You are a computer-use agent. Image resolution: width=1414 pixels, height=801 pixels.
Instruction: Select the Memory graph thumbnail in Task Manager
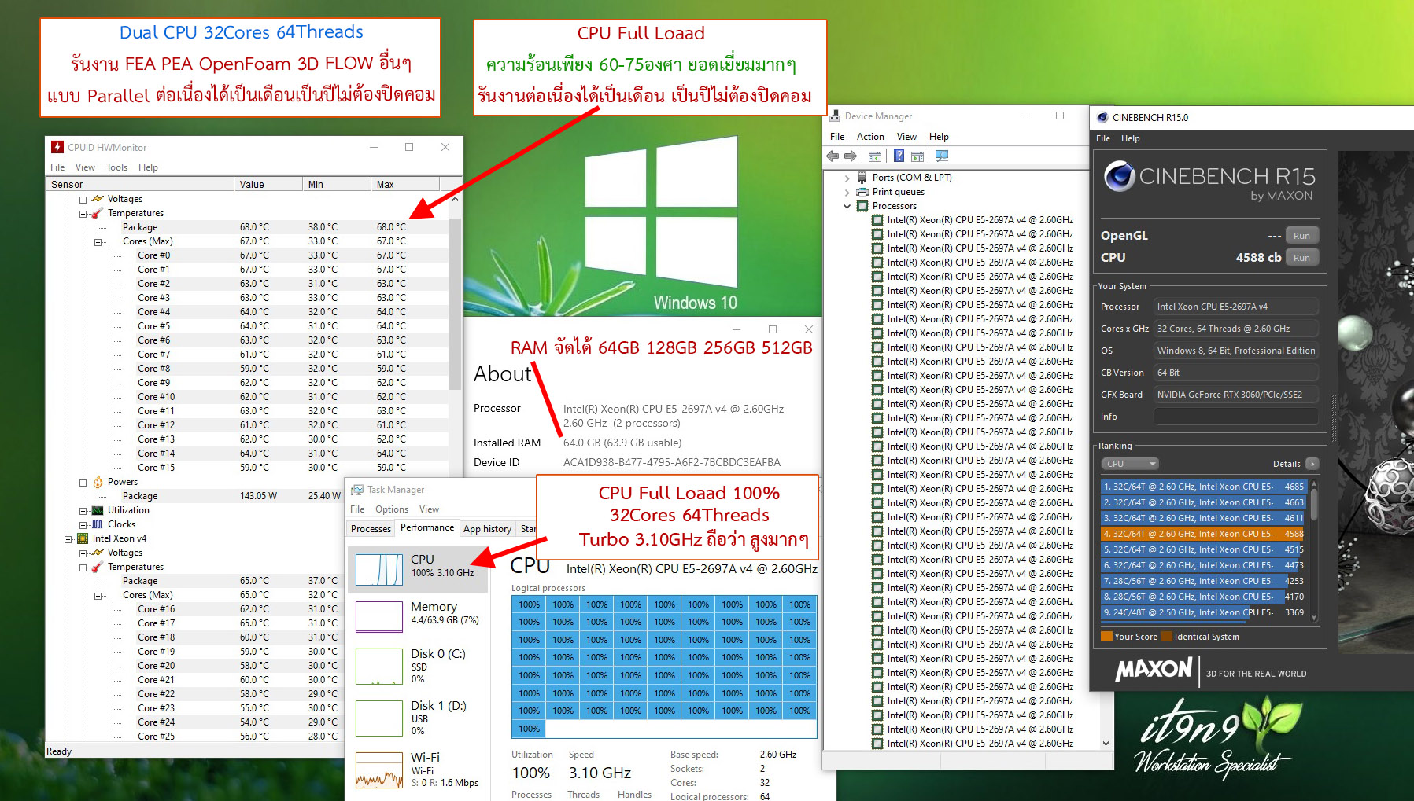point(379,616)
